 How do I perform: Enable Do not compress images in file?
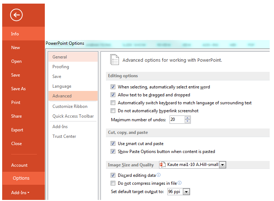click(x=113, y=183)
